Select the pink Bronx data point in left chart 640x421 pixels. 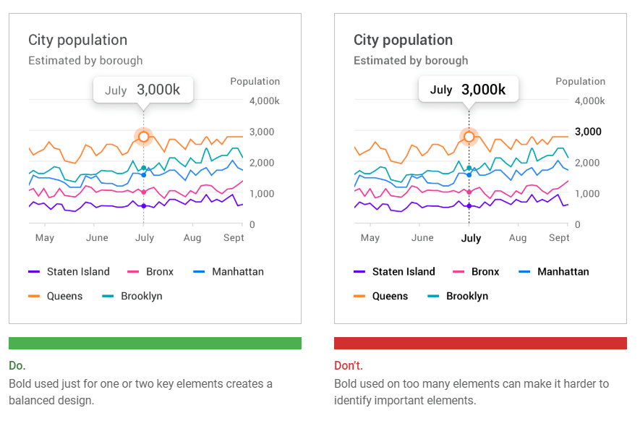click(143, 192)
